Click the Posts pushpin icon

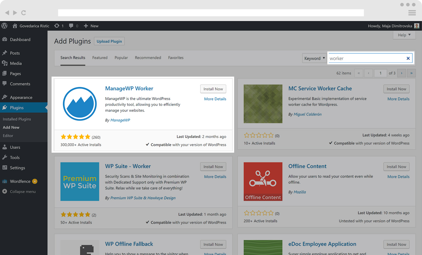(5, 53)
